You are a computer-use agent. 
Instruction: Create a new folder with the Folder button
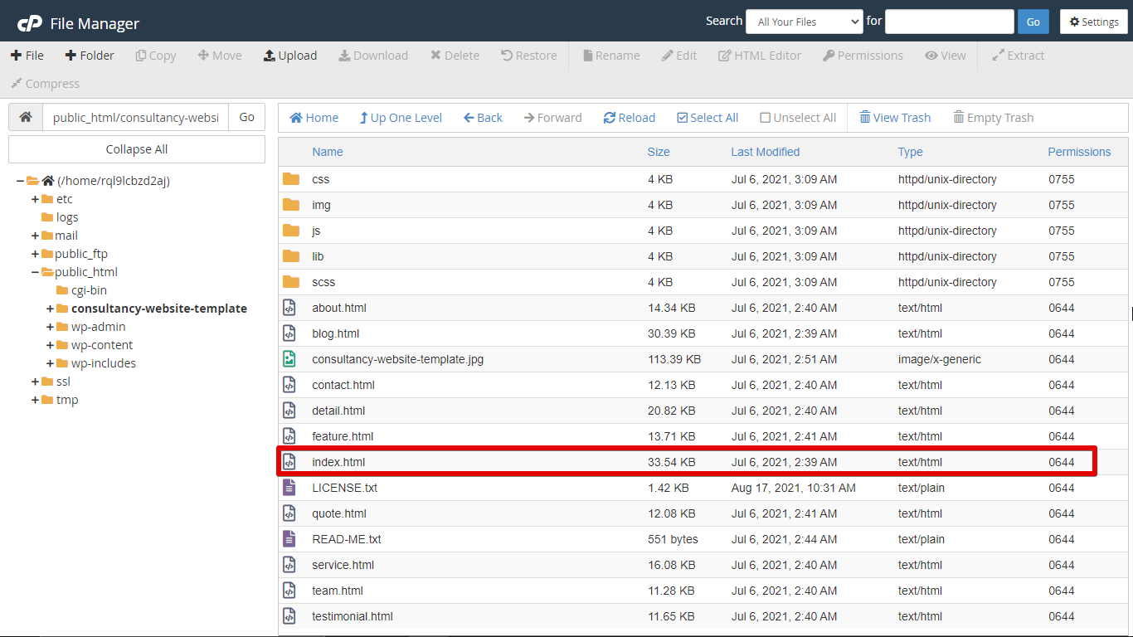90,56
